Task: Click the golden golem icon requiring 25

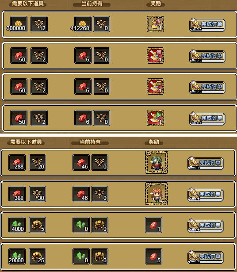Action: click(x=38, y=256)
